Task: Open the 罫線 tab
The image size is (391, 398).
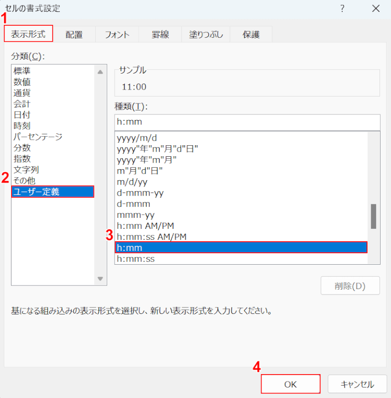Action: (160, 35)
